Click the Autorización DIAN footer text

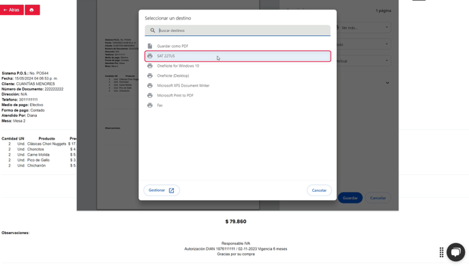point(236,249)
